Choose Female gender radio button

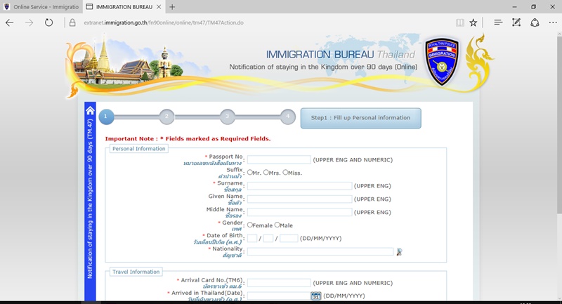click(x=250, y=225)
